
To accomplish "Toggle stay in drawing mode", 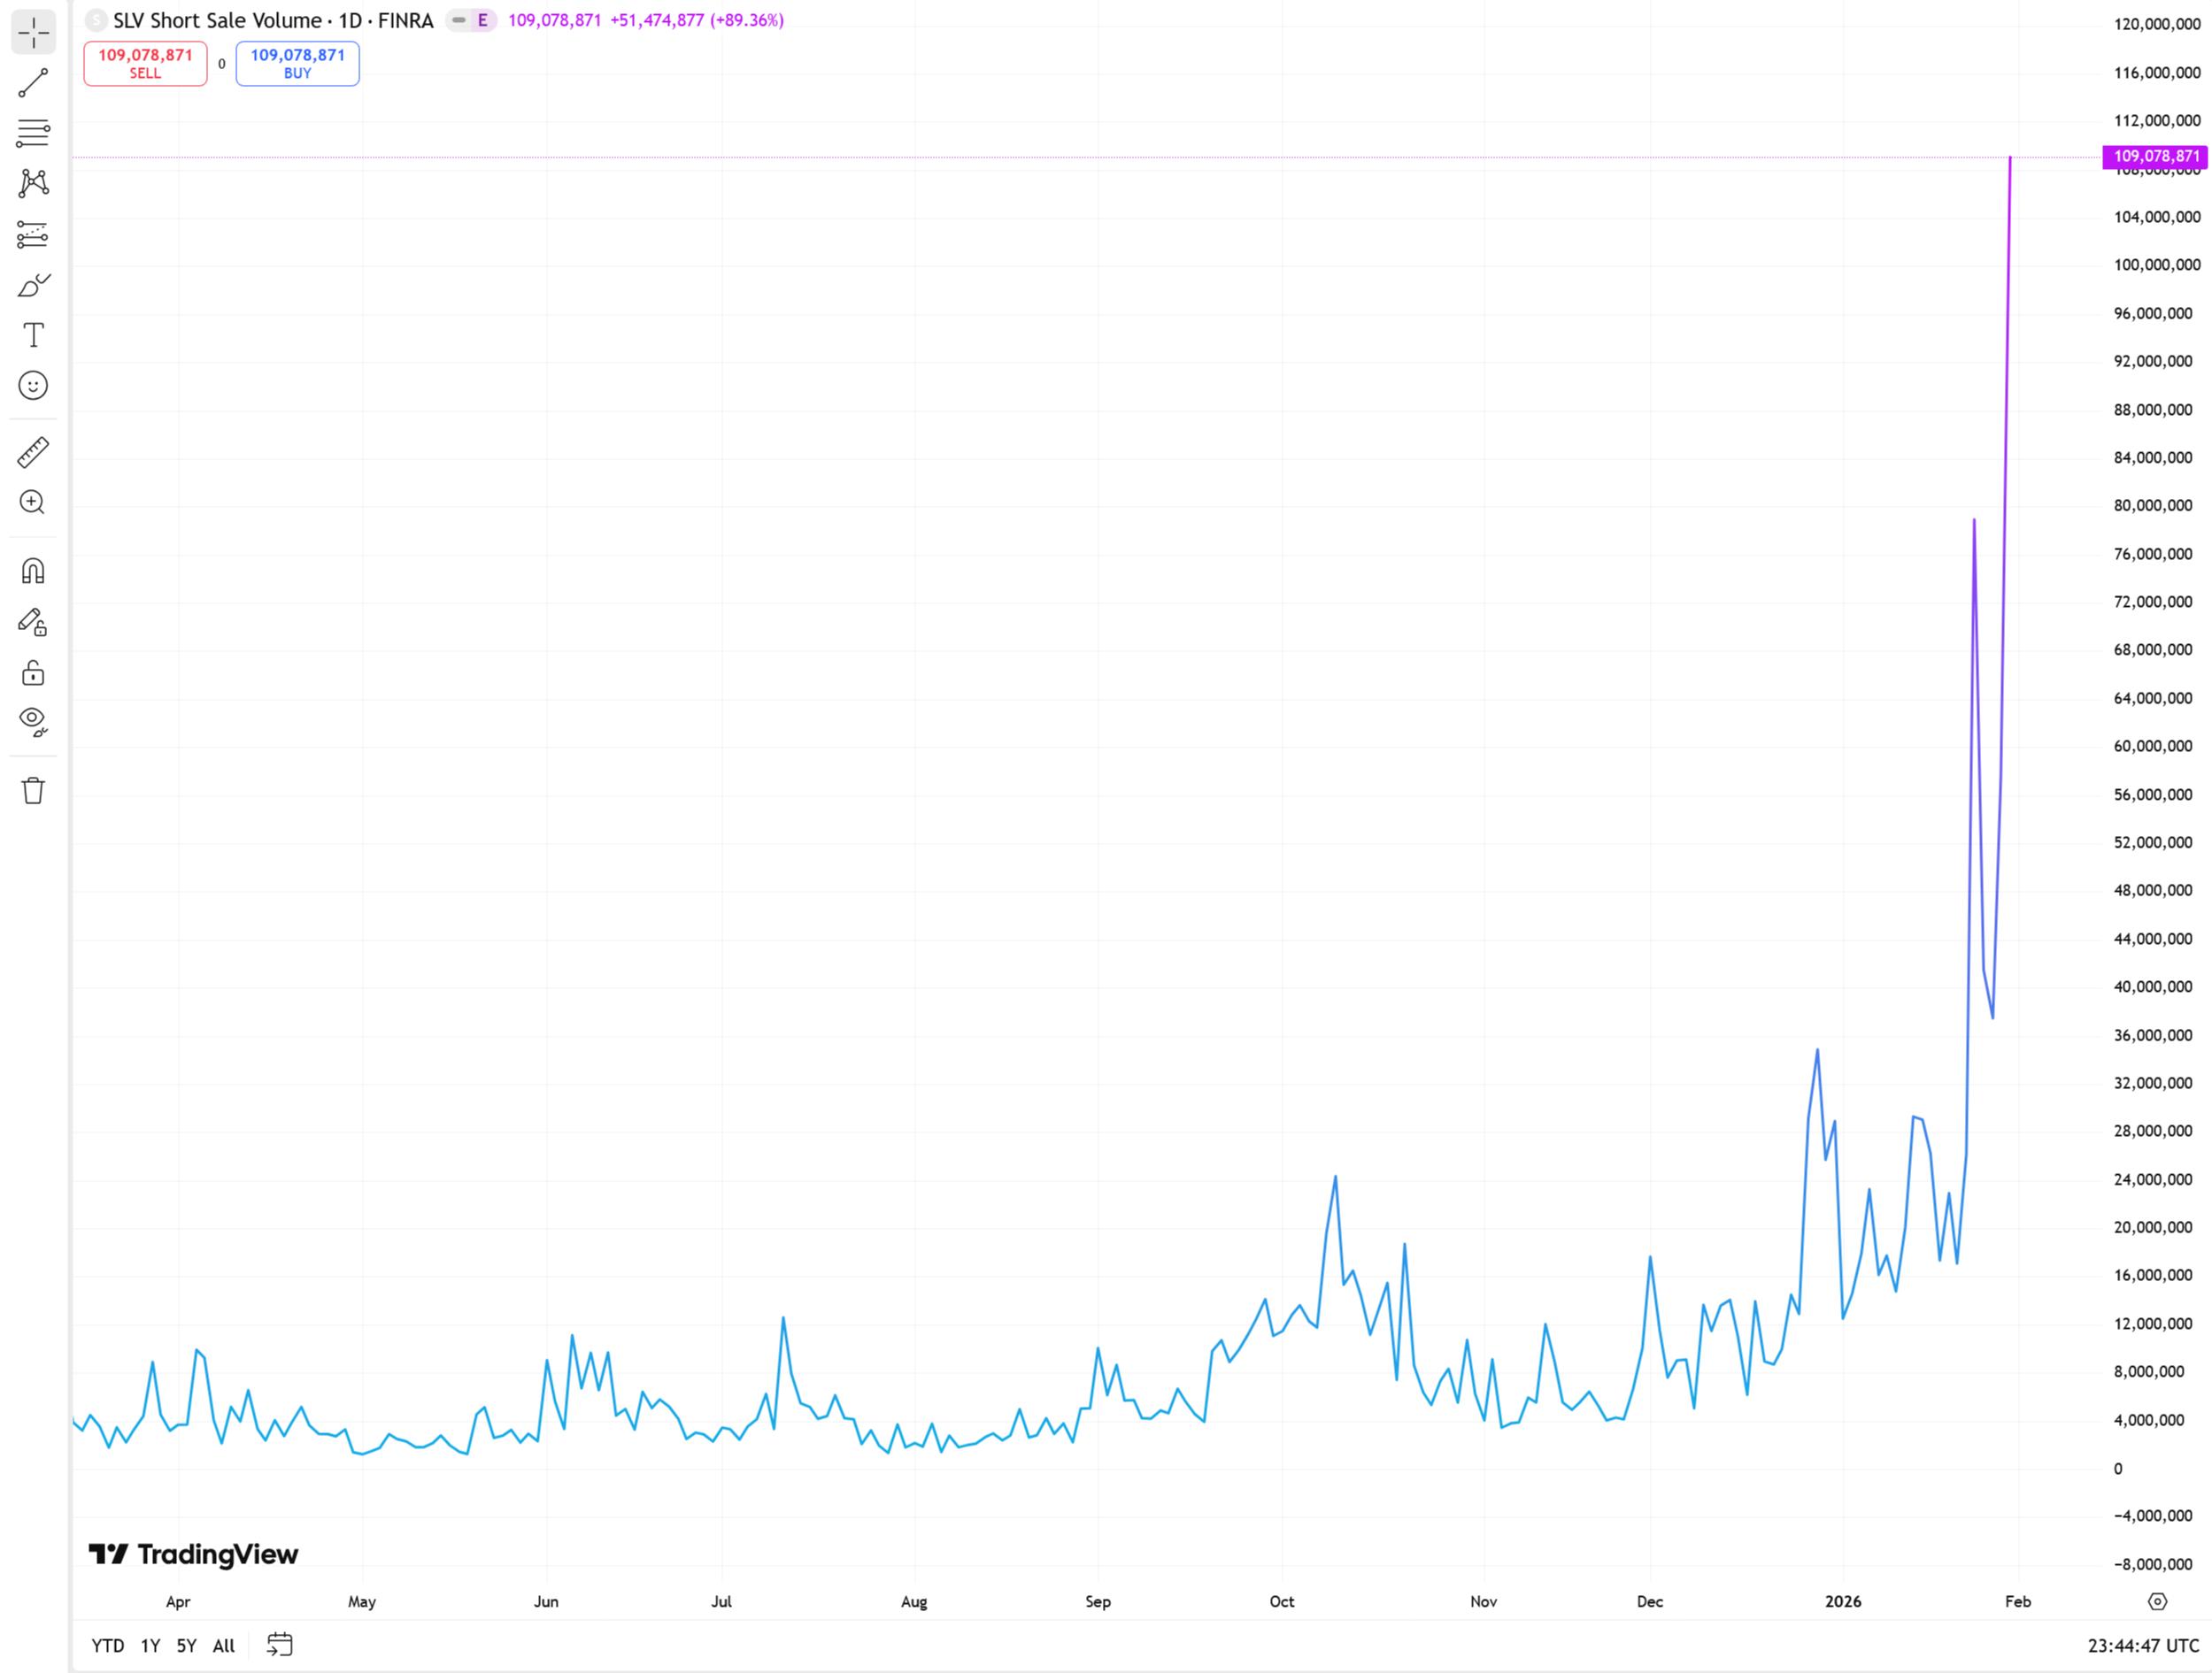I will (x=33, y=623).
